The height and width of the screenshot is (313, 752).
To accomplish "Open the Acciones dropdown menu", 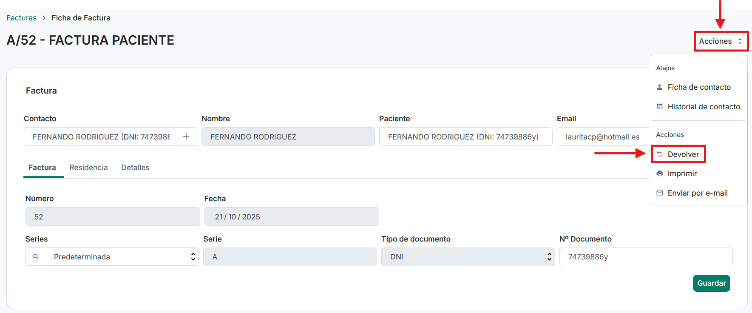I will 721,41.
